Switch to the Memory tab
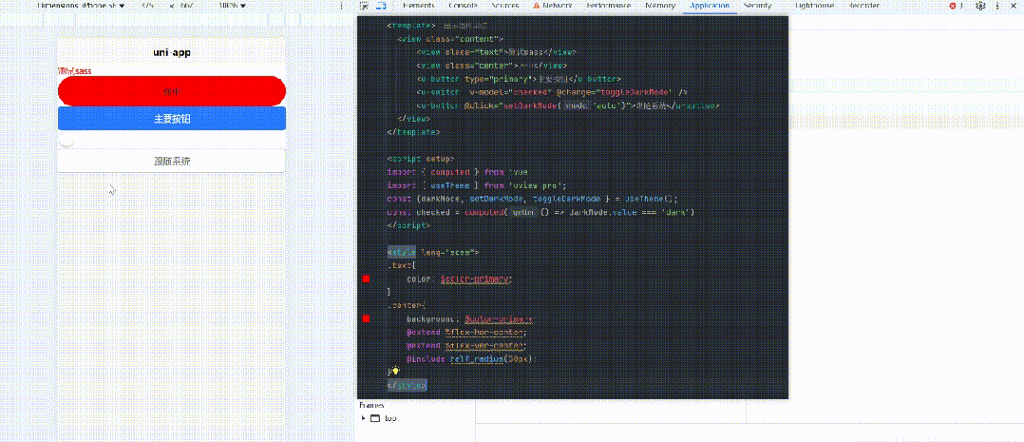This screenshot has height=442, width=1024. (659, 6)
